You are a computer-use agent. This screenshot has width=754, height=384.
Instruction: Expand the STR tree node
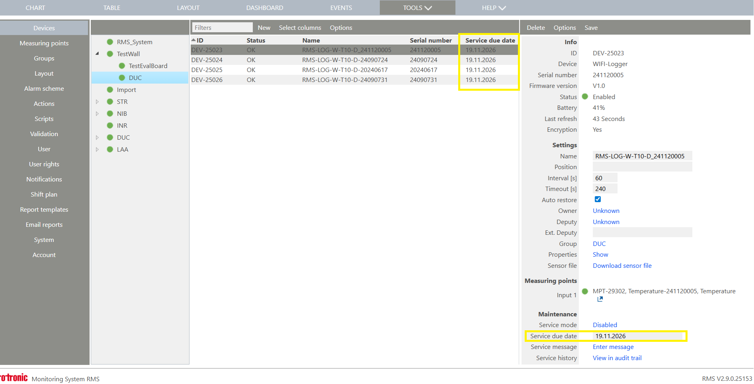pyautogui.click(x=98, y=101)
